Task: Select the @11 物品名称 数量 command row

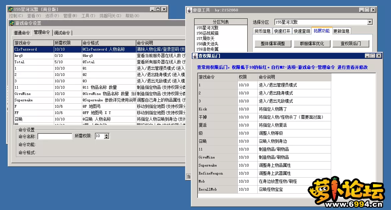Action: pyautogui.click(x=100, y=87)
